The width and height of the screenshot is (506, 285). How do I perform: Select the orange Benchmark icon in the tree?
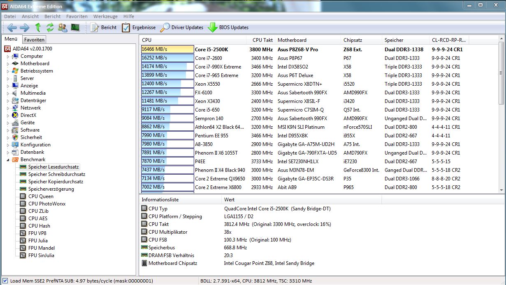(x=15, y=160)
